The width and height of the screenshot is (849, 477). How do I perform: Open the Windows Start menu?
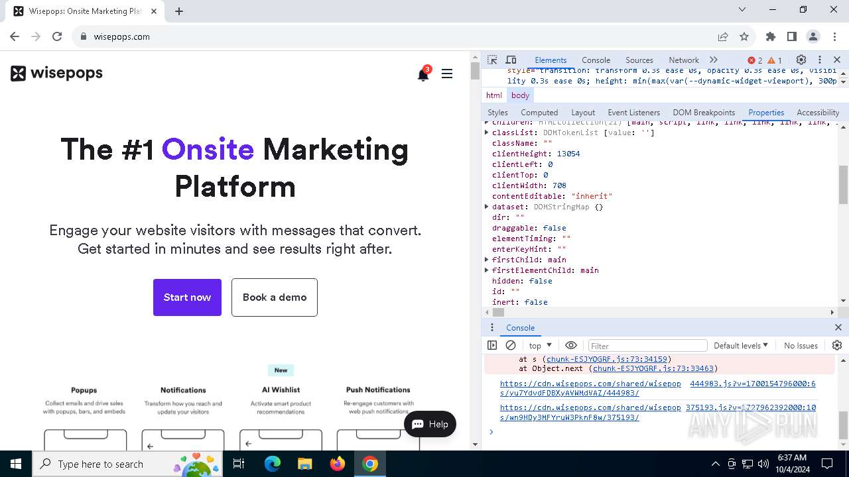[x=16, y=464]
